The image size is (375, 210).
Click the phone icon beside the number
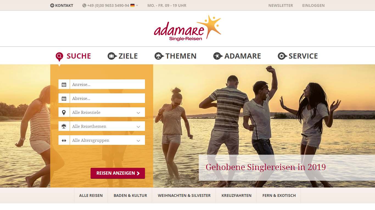point(84,5)
